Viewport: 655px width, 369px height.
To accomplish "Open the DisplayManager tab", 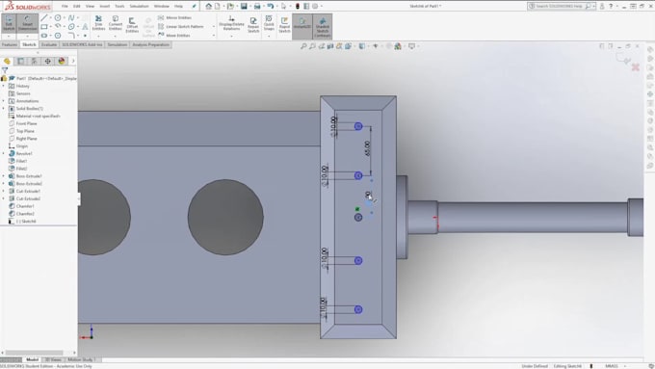I will click(x=62, y=61).
